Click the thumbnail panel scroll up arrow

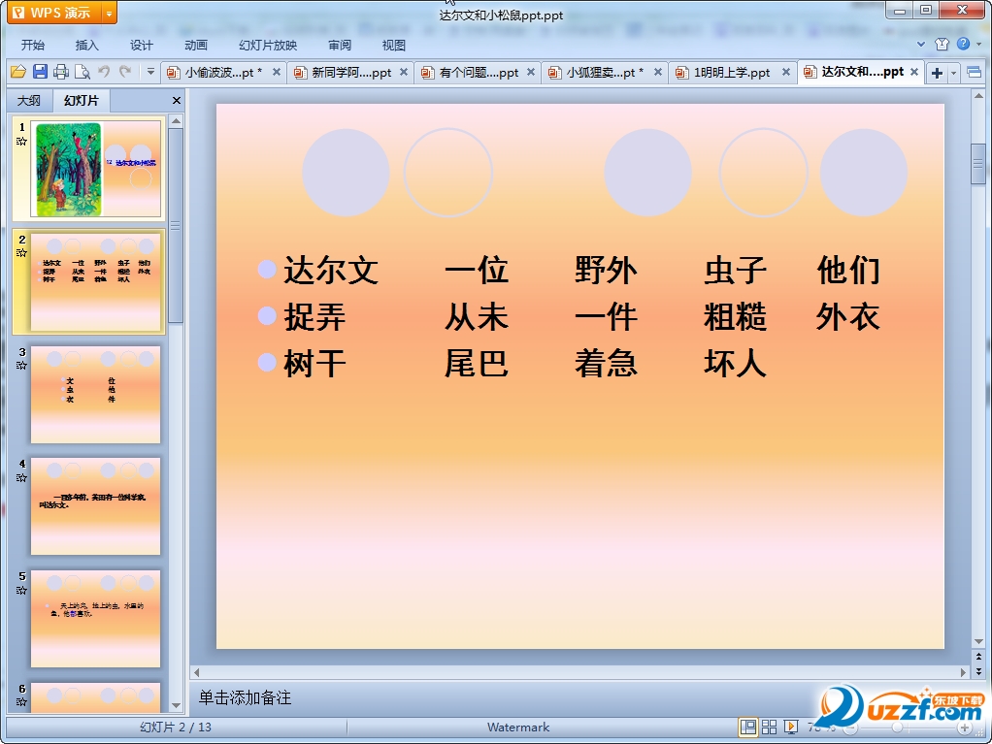tap(177, 120)
